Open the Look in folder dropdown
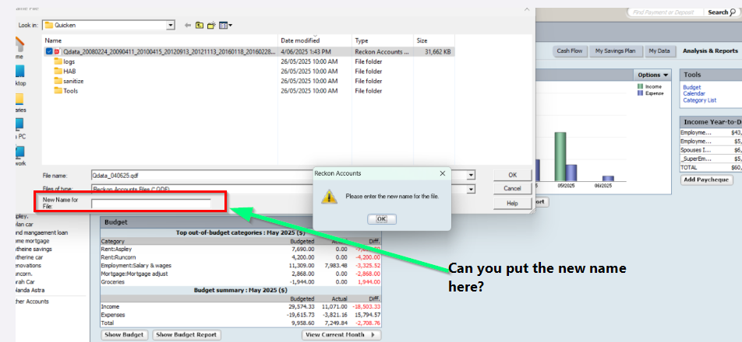This screenshot has height=342, width=742. point(171,25)
